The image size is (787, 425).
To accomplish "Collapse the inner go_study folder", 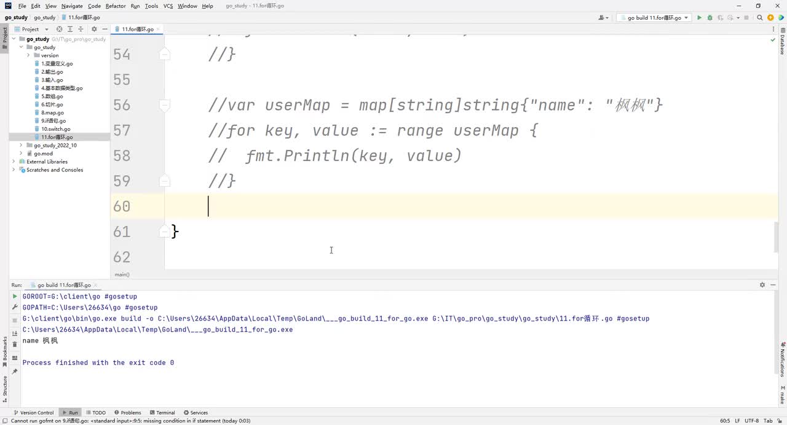I will point(21,47).
